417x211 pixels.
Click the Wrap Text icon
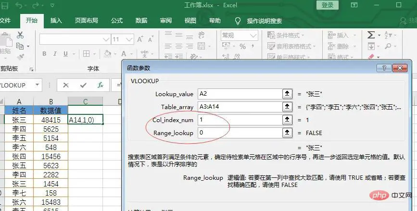[202, 35]
